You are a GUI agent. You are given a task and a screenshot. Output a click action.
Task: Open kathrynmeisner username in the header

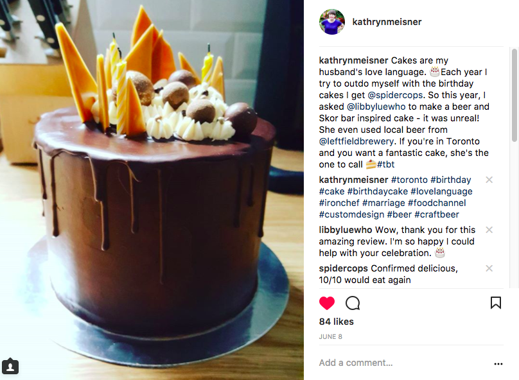coord(387,22)
